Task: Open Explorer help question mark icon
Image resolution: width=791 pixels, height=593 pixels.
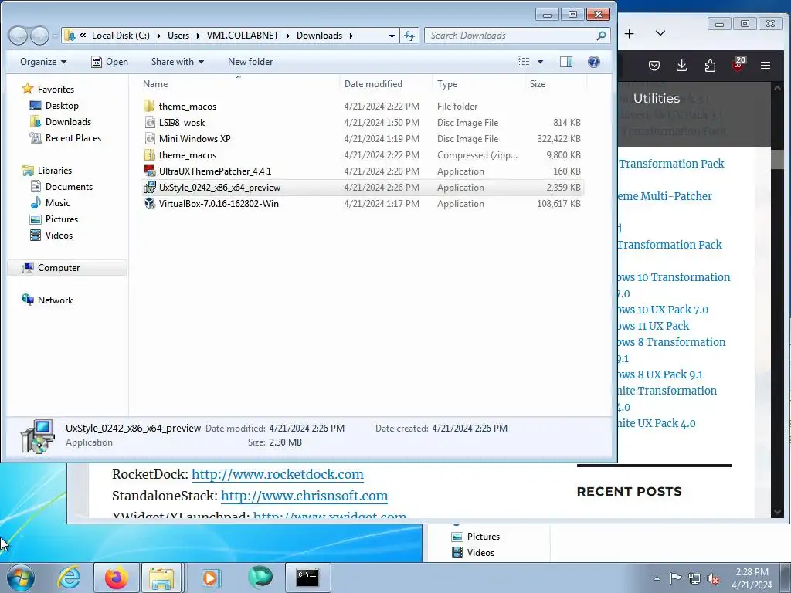Action: (594, 62)
